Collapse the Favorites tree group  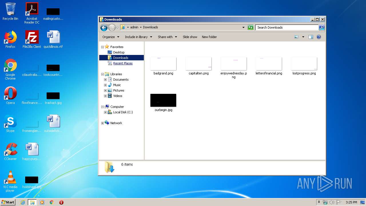(x=102, y=47)
